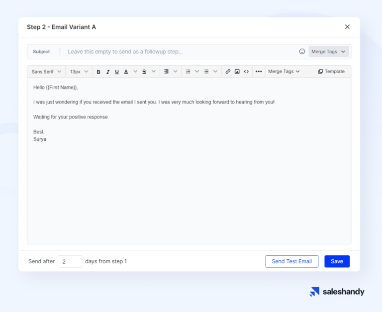This screenshot has height=312, width=382.
Task: Open emoji picker in subject line
Action: pos(302,51)
